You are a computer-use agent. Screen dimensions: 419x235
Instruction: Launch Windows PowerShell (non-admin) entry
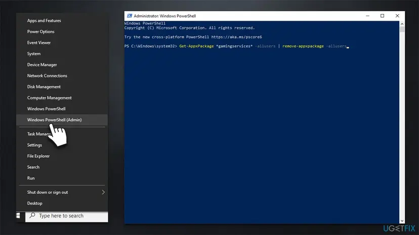coord(62,109)
